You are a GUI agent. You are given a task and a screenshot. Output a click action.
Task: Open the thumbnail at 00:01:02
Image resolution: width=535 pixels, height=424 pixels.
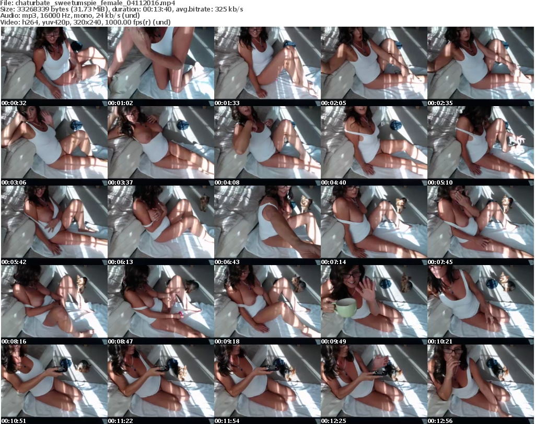pos(161,66)
